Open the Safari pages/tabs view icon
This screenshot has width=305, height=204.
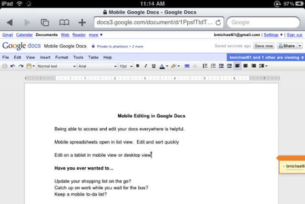pyautogui.click(x=45, y=22)
